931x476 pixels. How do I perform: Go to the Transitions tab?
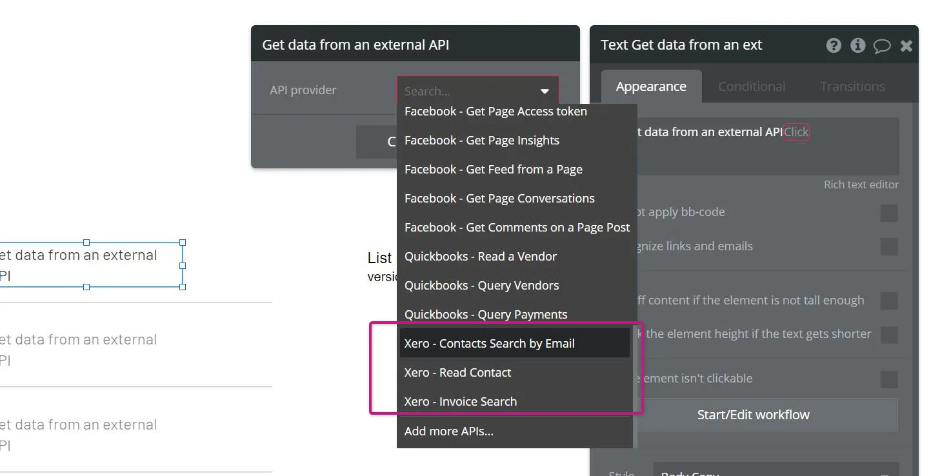click(x=852, y=86)
